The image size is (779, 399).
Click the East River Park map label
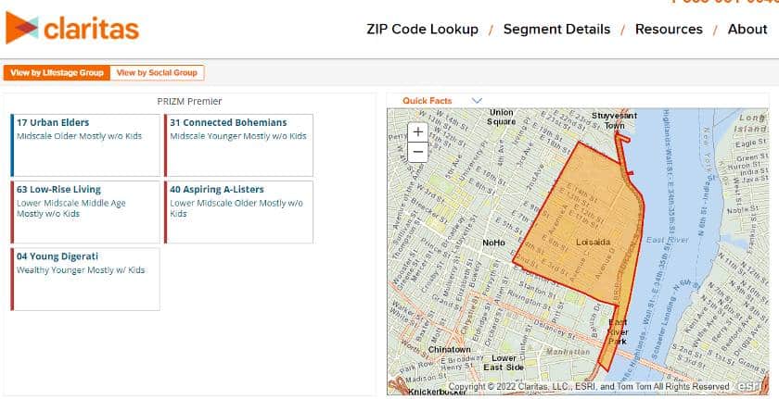(x=618, y=332)
